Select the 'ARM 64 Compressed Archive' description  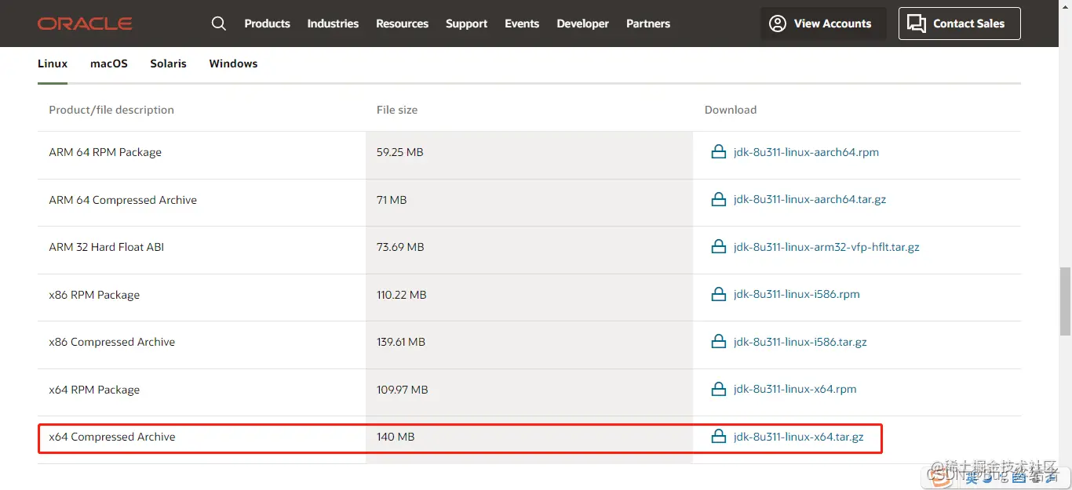tap(122, 200)
